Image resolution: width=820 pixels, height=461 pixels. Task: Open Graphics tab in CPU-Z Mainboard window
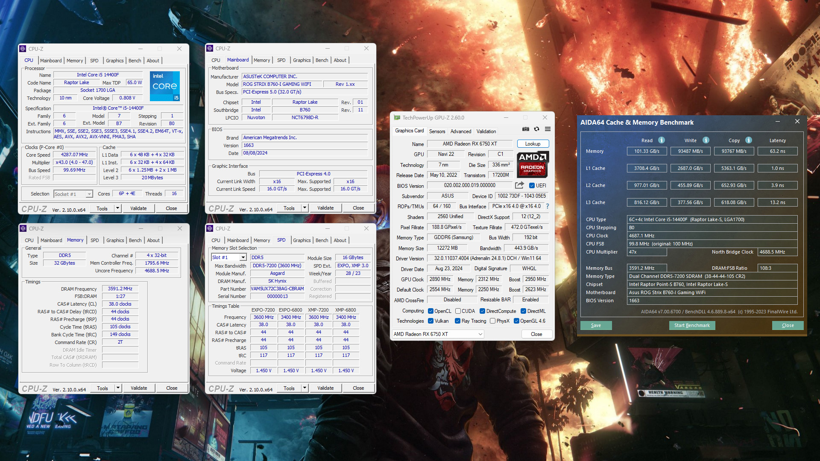(x=302, y=60)
